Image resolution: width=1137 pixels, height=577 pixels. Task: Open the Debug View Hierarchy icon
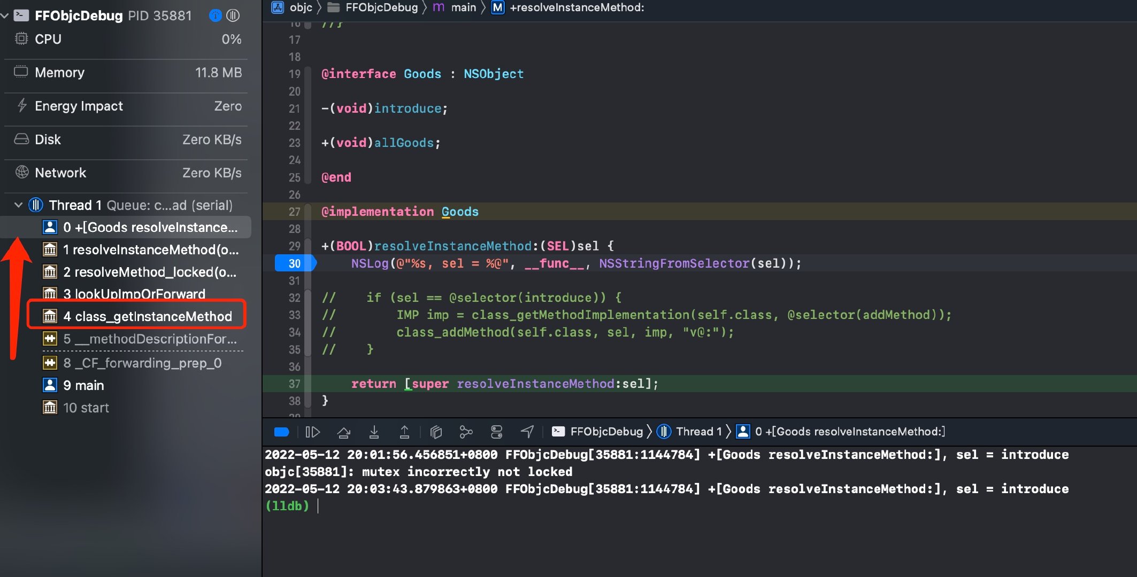[x=436, y=432]
